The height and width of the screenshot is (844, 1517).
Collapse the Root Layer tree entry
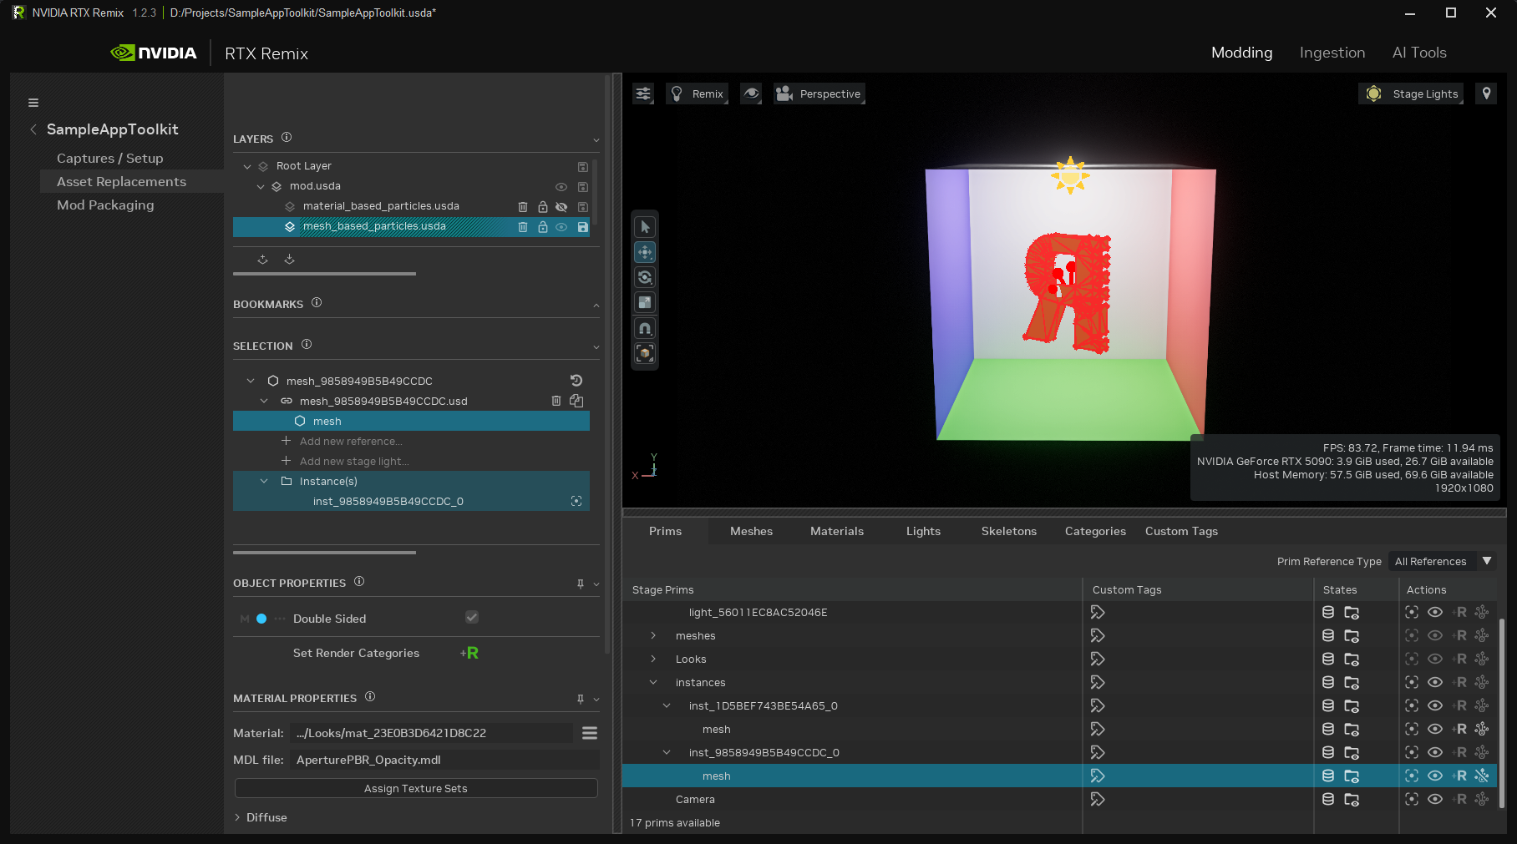[247, 165]
